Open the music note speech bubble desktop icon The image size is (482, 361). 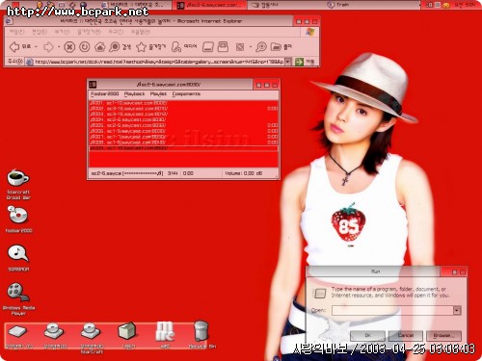click(18, 253)
